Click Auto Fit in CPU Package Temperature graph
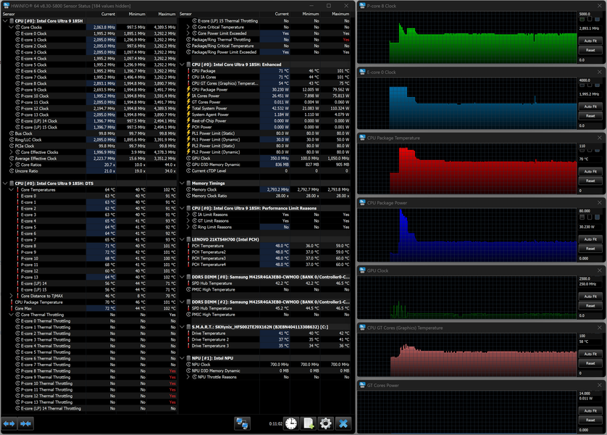 (x=590, y=171)
